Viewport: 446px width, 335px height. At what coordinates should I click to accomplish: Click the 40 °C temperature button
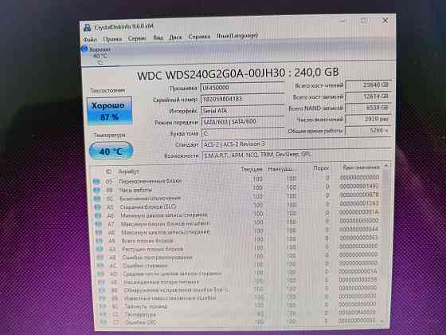coord(111,151)
